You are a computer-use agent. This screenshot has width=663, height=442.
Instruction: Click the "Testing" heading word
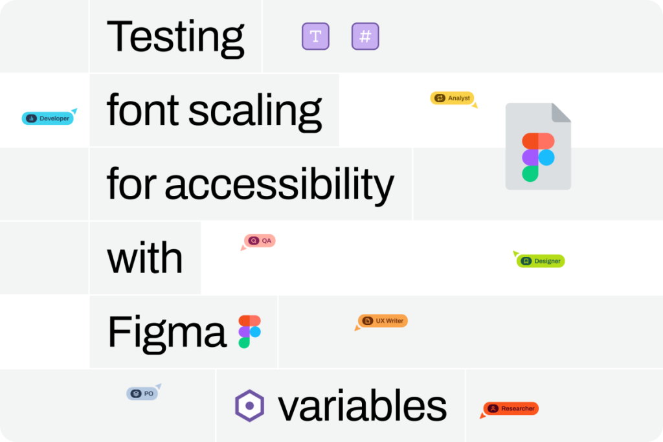[x=175, y=36]
